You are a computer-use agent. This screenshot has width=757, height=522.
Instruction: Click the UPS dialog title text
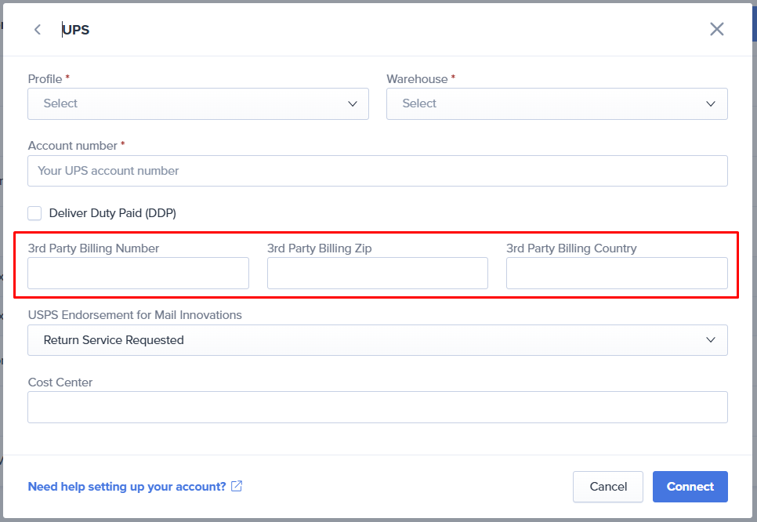tap(76, 30)
